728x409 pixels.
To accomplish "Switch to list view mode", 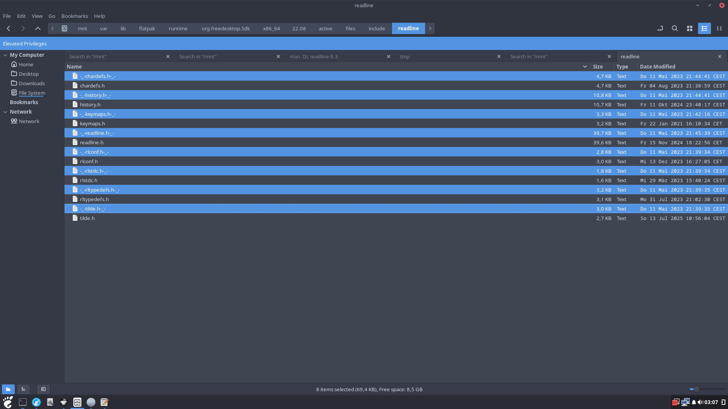I will (x=704, y=28).
